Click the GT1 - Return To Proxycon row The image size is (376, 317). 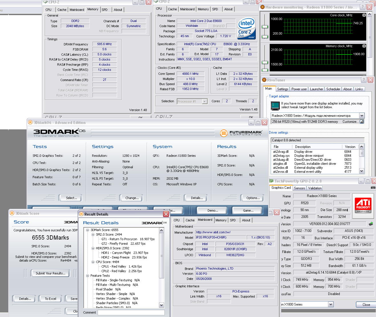tap(128, 239)
